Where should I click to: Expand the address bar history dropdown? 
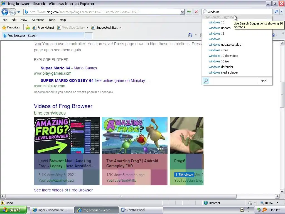182,12
